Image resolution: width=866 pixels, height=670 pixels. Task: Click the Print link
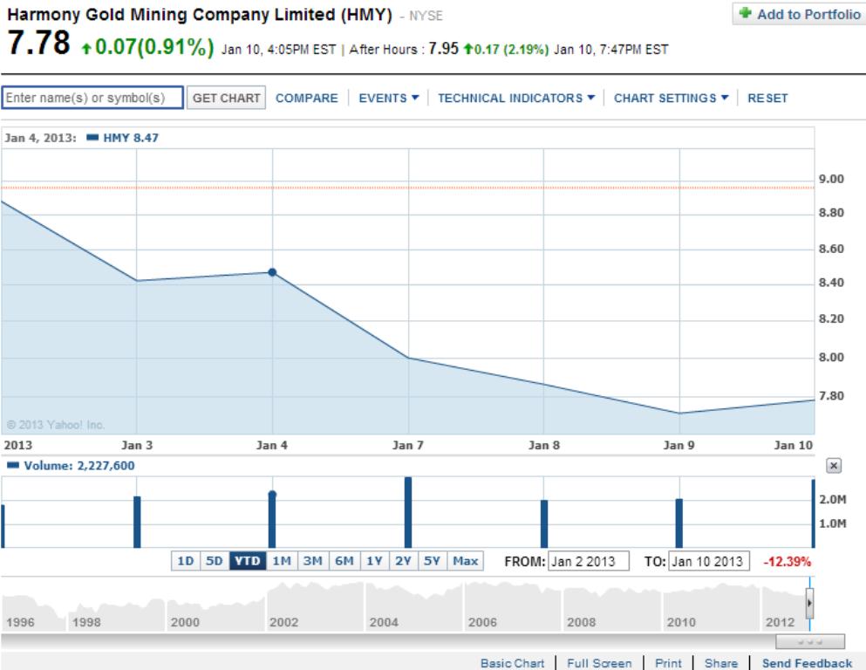(668, 663)
